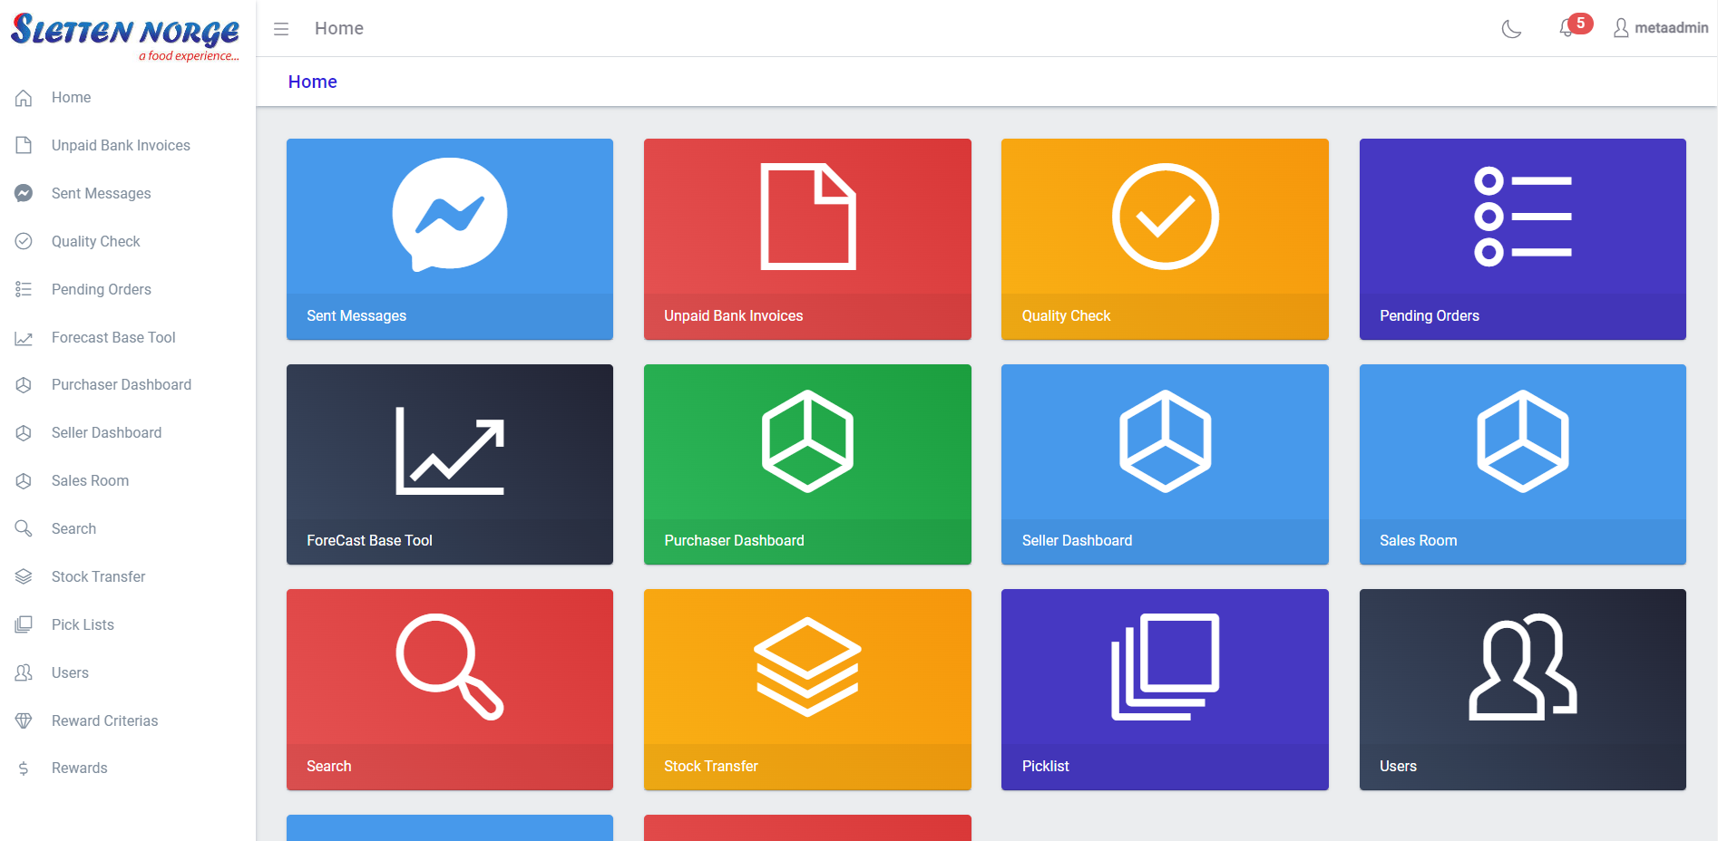Open Users from the sidebar
1718x841 pixels.
click(x=70, y=672)
